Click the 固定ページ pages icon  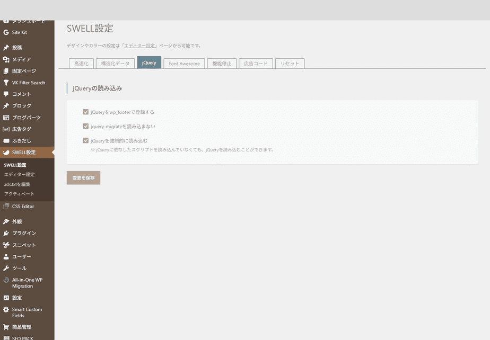pyautogui.click(x=6, y=71)
